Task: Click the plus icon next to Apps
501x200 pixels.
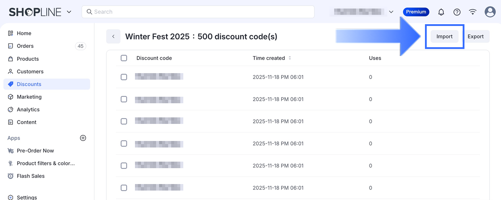Action: [83, 138]
